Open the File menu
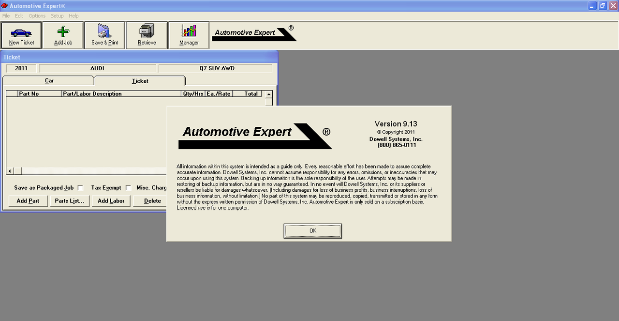The image size is (619, 321). [6, 16]
